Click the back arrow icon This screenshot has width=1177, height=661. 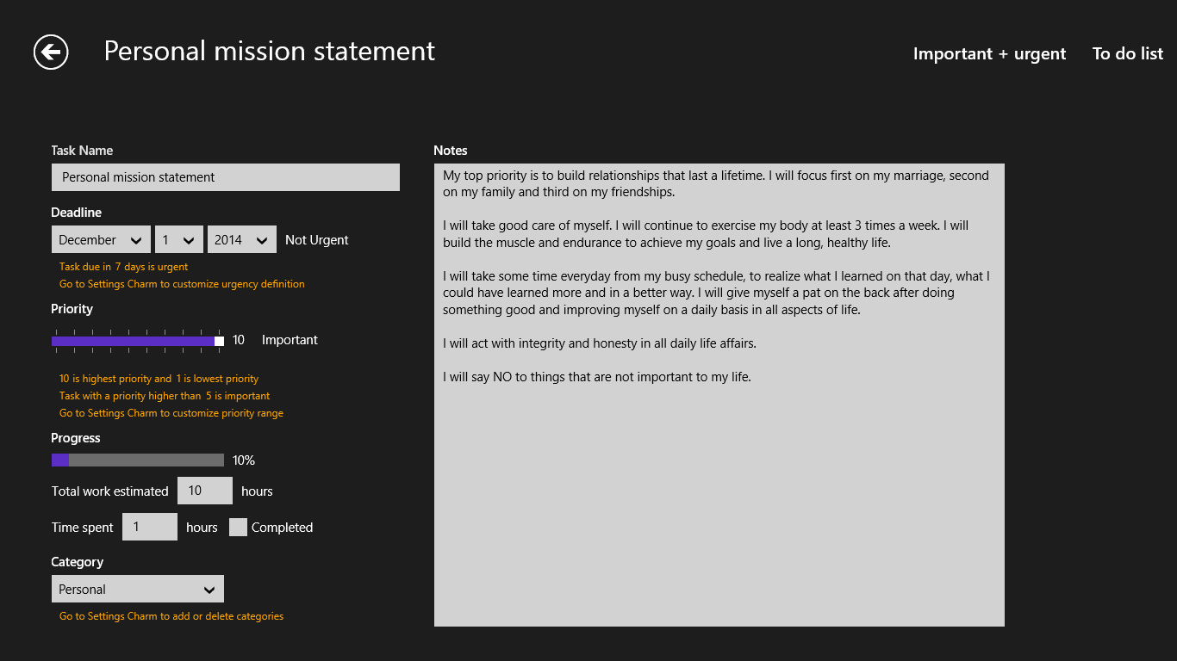(51, 53)
